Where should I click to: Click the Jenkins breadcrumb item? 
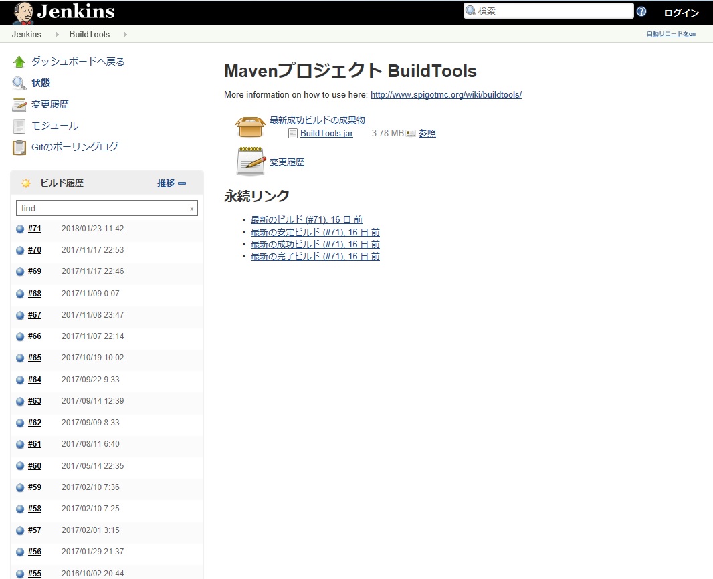[26, 35]
